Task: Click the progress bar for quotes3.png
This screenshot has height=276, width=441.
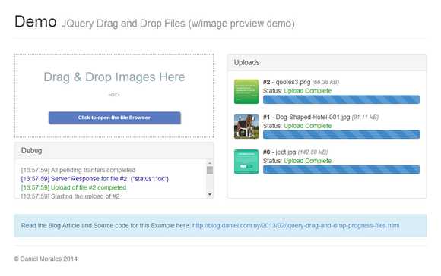Action: click(341, 99)
